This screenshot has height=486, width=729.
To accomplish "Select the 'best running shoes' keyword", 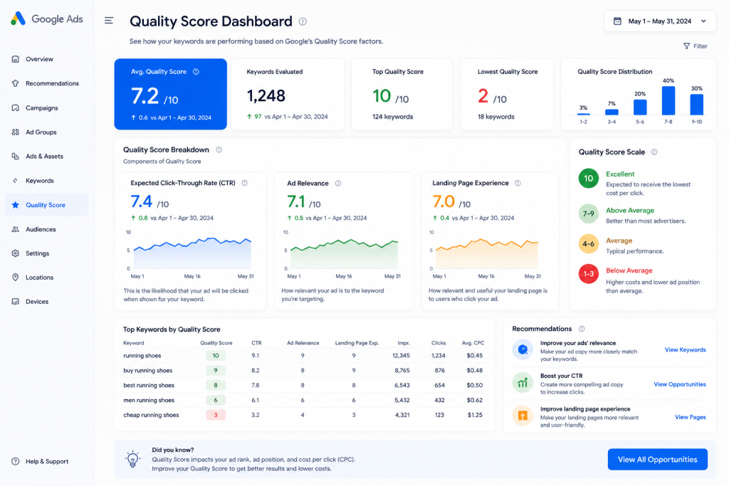I will point(148,385).
